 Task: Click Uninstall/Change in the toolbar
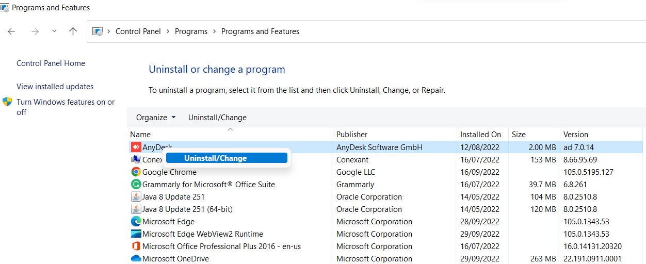point(217,118)
